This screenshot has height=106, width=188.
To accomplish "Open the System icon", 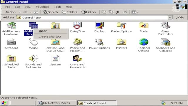I will 56,58.
